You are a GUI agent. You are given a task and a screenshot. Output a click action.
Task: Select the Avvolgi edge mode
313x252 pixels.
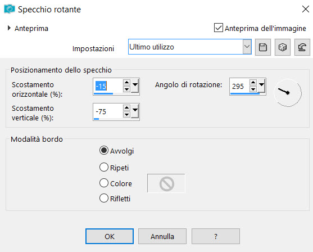[x=104, y=151]
